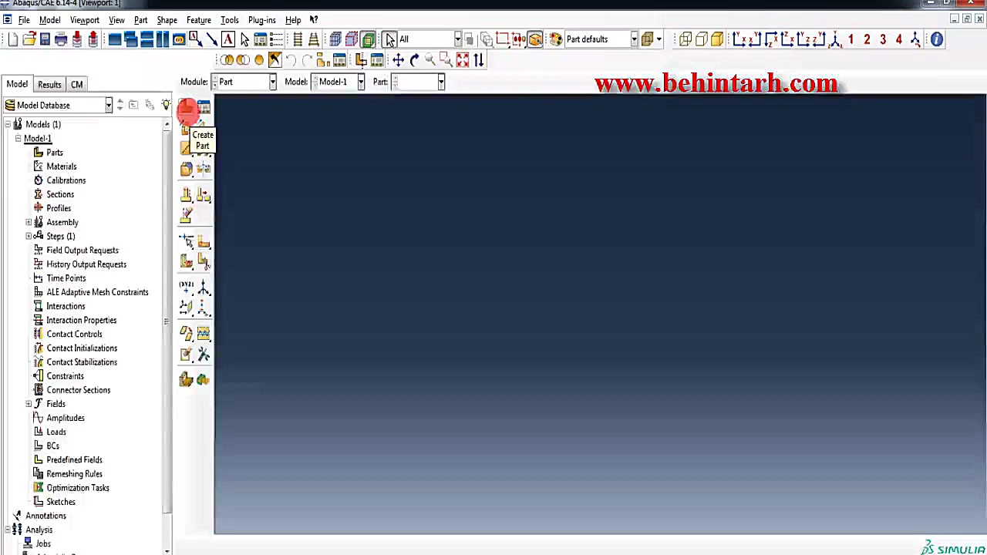Click the model tree vertical scrollbar
The image size is (987, 555).
[x=167, y=320]
